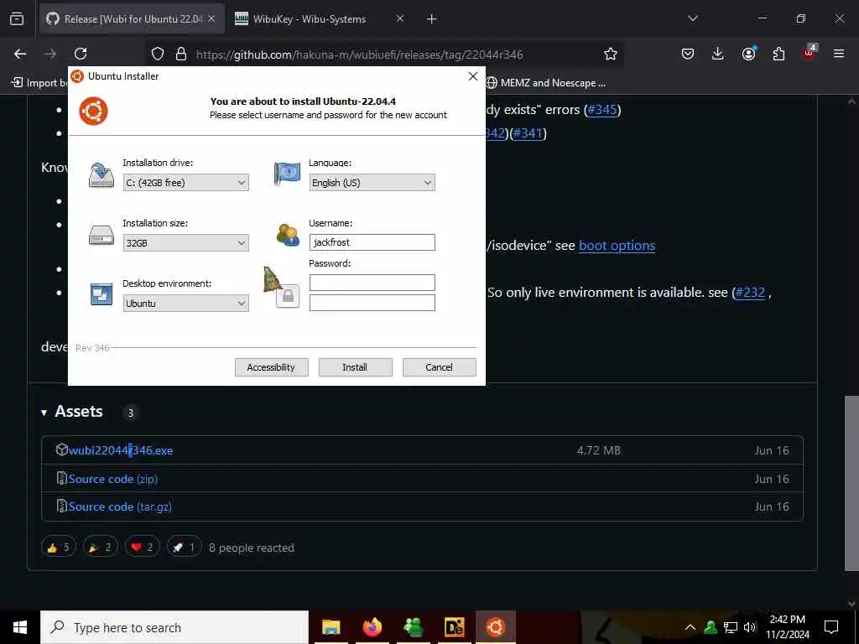This screenshot has width=859, height=644.
Task: Open the Desktop environment dropdown
Action: [x=185, y=303]
